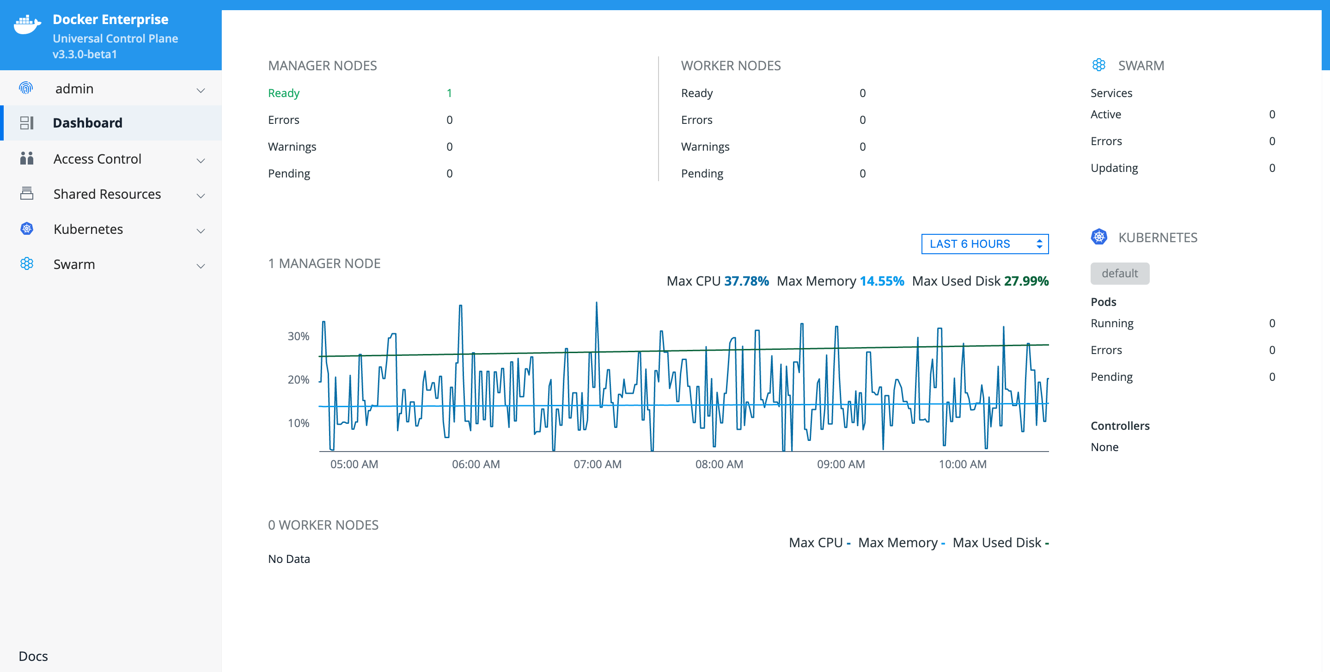Expand the Shared Resources chevron
The height and width of the screenshot is (672, 1330).
pos(201,195)
